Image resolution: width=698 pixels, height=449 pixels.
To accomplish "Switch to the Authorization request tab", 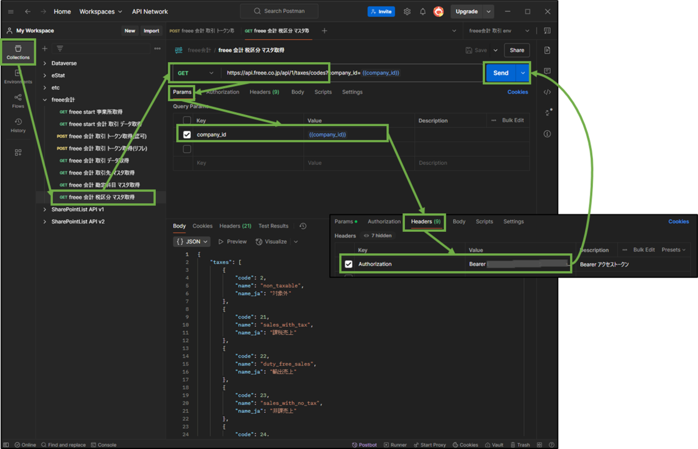I will pos(223,92).
